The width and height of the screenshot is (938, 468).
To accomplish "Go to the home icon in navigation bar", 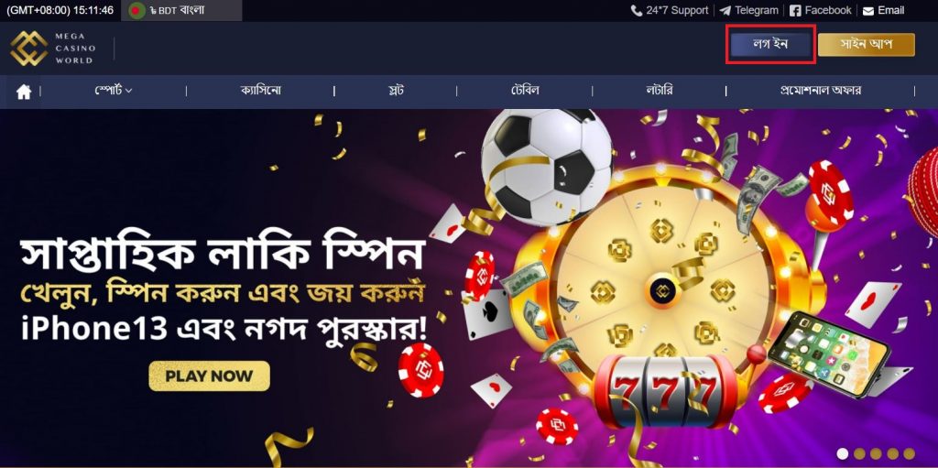I will coord(23,92).
